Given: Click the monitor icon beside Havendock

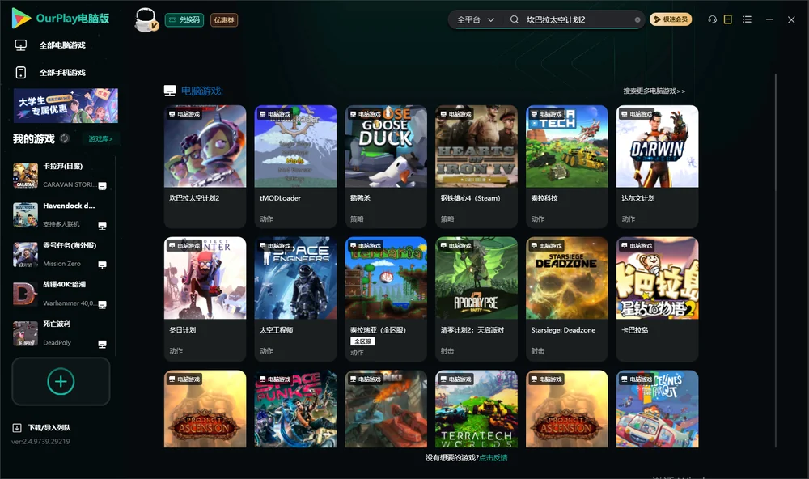Looking at the screenshot, I should (x=102, y=226).
